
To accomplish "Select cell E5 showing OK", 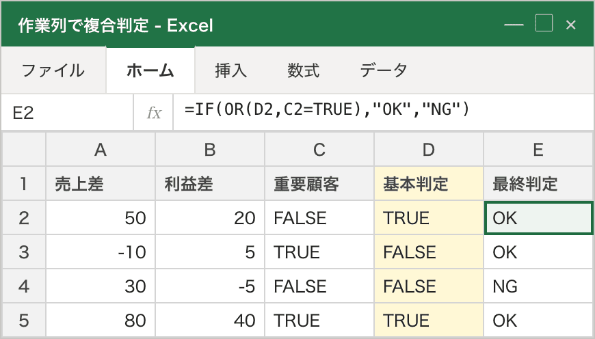I will [x=538, y=320].
